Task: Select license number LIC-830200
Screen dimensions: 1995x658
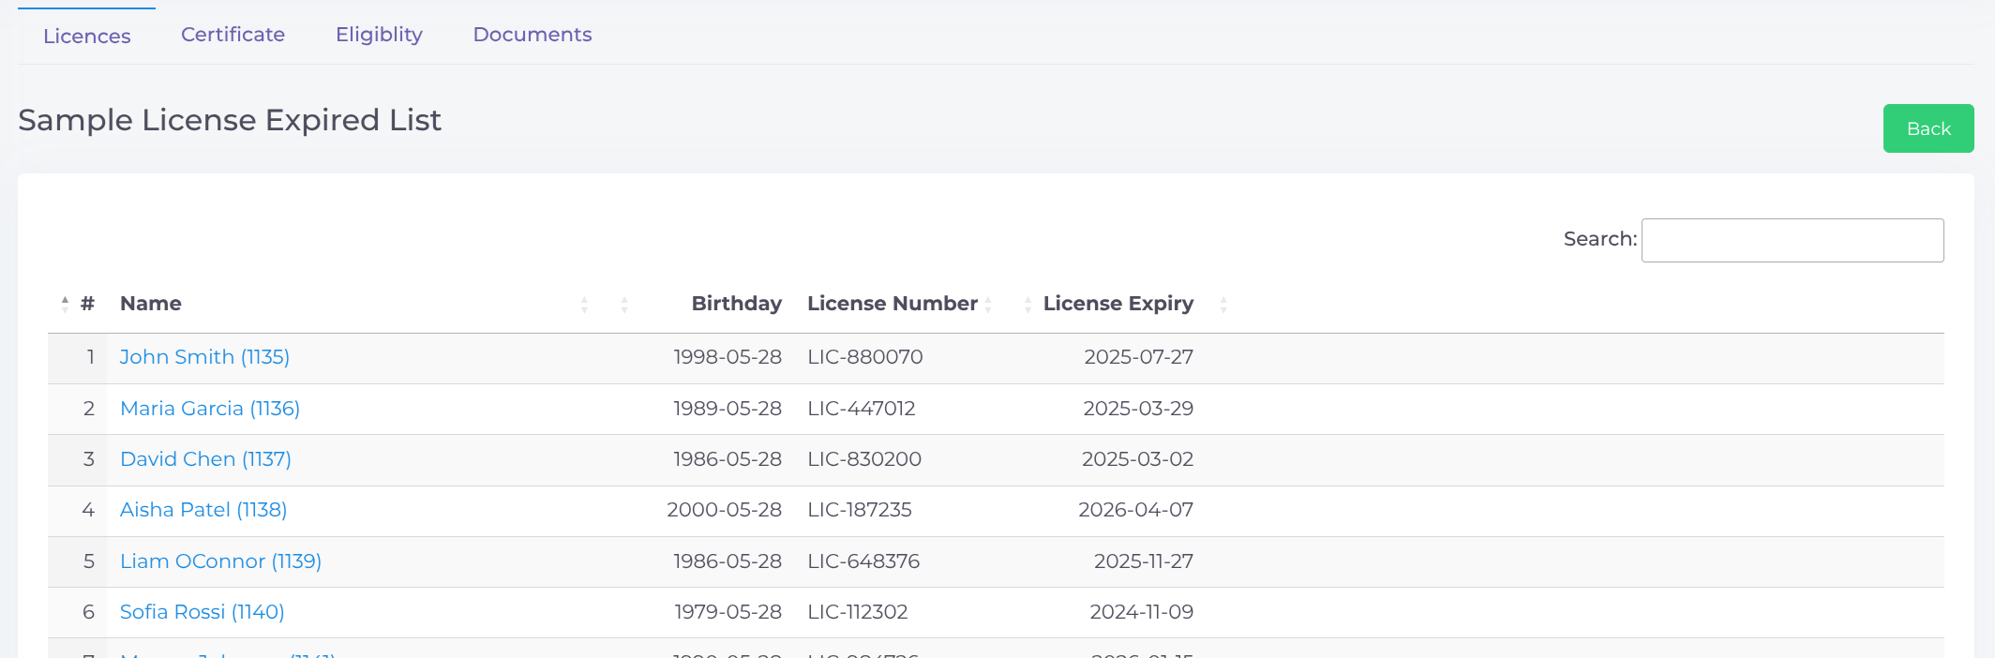Action: [x=864, y=459]
